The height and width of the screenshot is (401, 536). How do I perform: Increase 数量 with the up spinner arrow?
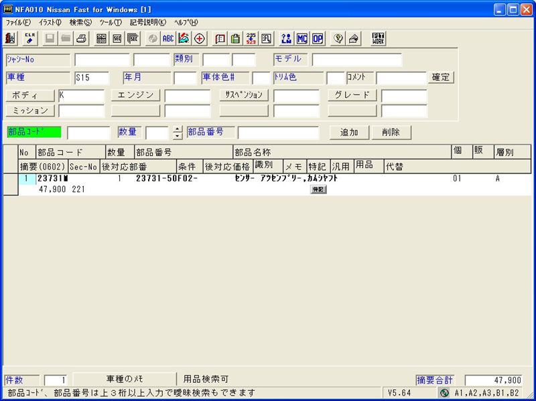(178, 129)
